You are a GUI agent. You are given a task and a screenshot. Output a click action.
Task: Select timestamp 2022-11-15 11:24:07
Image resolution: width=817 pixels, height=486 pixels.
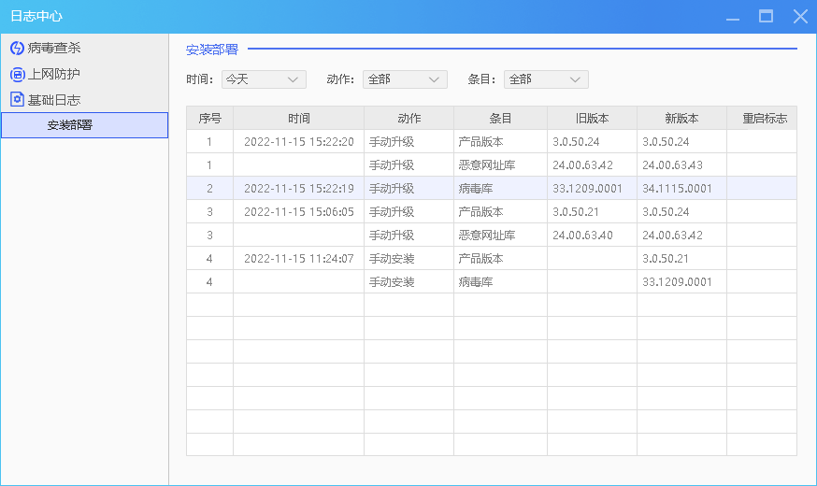298,259
